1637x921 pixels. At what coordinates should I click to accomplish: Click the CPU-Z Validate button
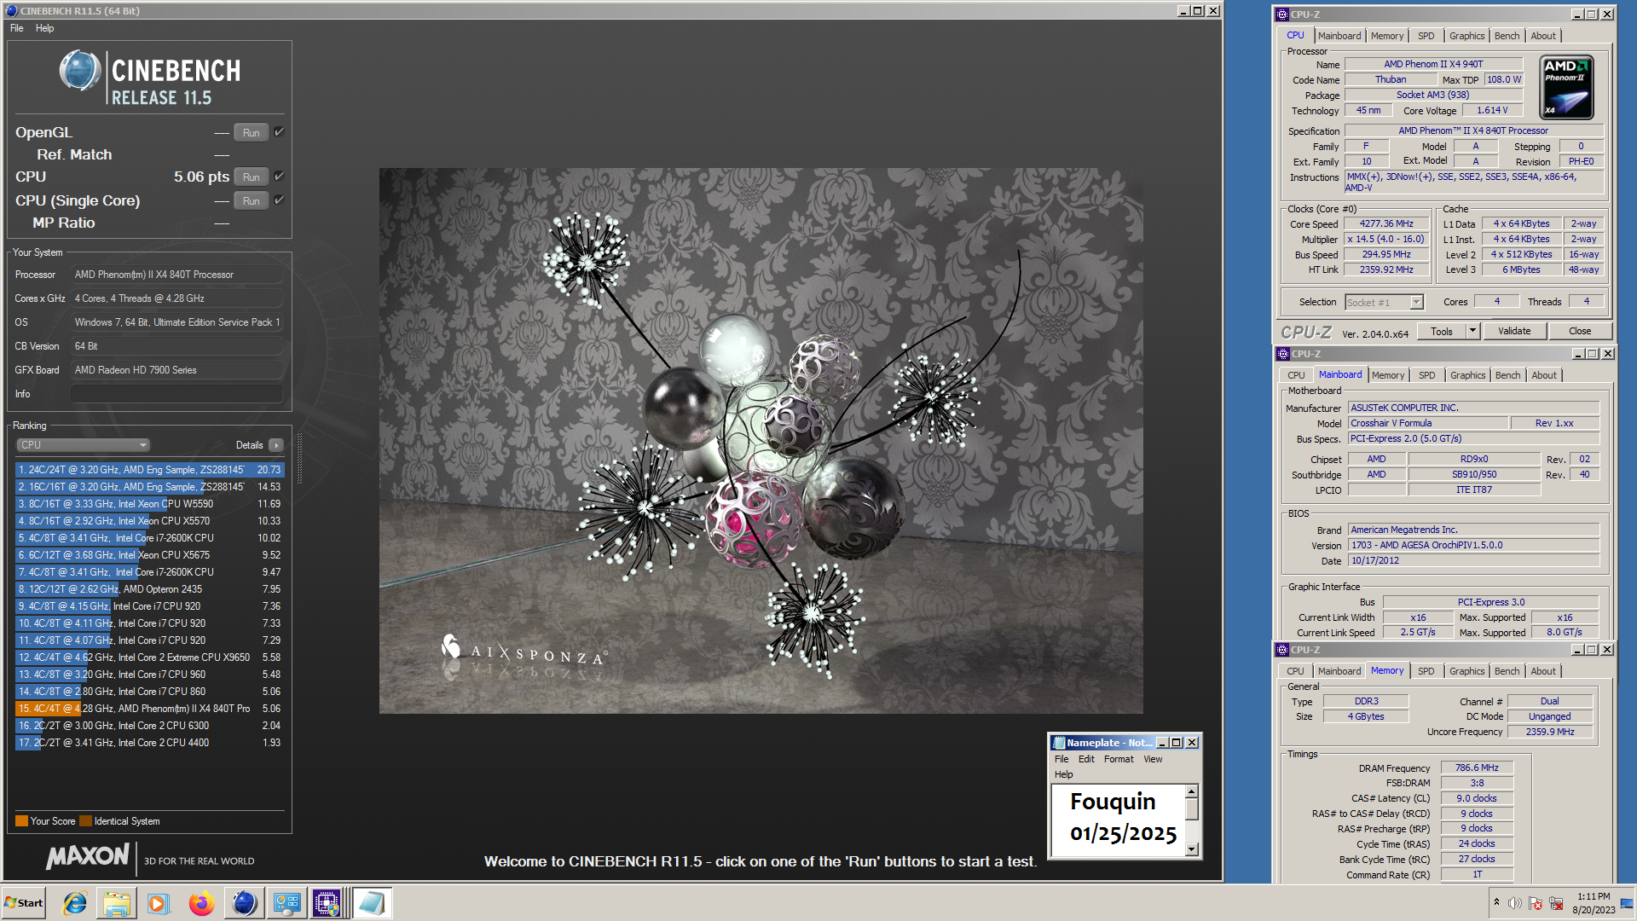[1514, 331]
